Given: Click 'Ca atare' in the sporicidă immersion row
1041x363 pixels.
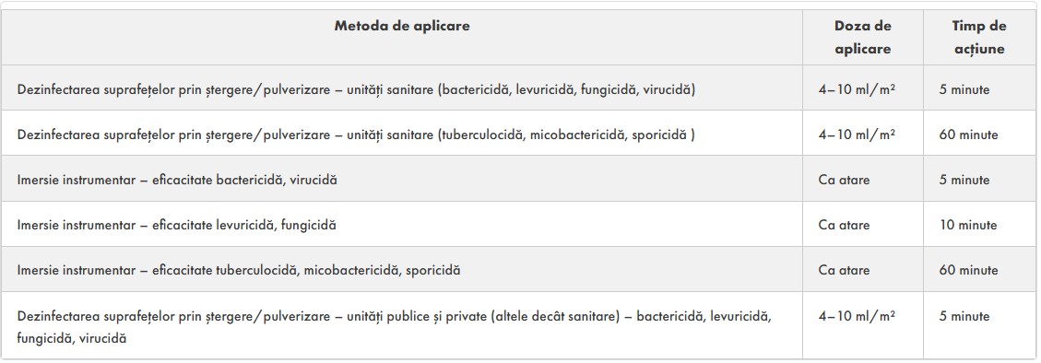Looking at the screenshot, I should (x=844, y=270).
